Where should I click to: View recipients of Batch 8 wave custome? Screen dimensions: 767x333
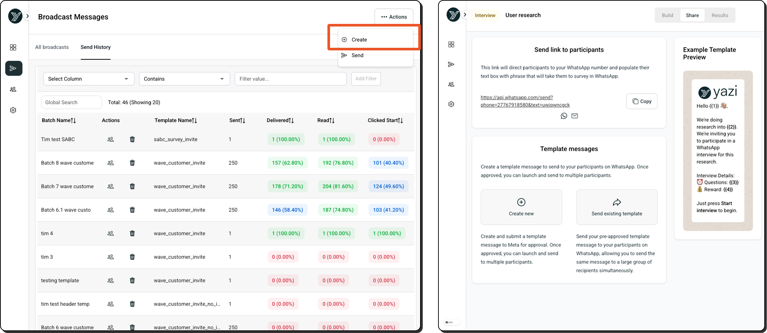[x=111, y=163]
